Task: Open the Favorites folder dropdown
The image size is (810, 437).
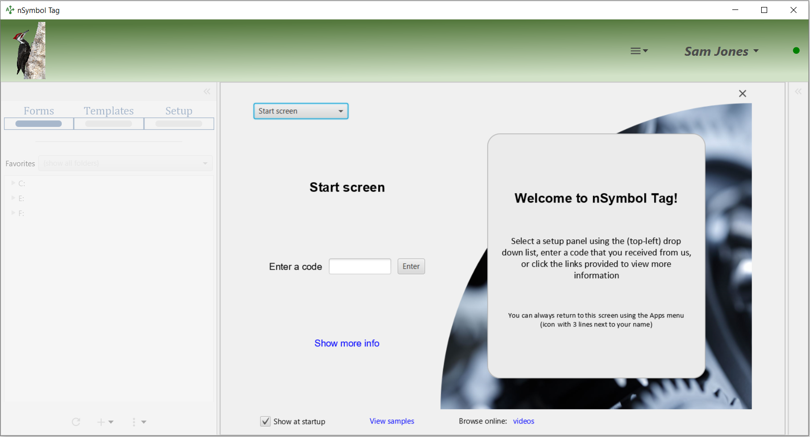Action: point(126,163)
